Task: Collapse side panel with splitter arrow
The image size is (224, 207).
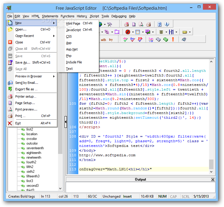Action: pyautogui.click(x=66, y=122)
